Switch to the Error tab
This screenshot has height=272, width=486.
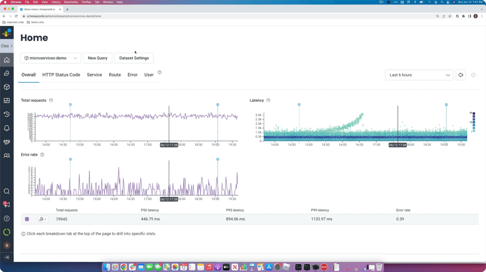pos(132,75)
